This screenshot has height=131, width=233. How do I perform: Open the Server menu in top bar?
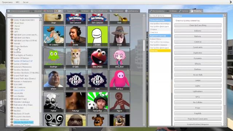(26, 2)
